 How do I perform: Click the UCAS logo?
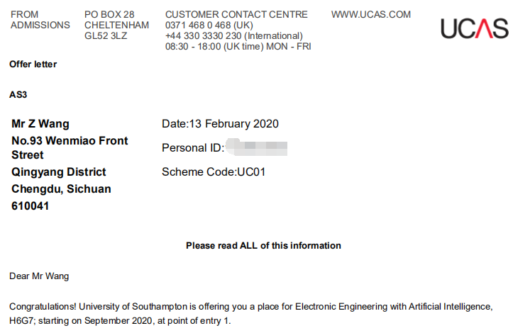coord(474,28)
